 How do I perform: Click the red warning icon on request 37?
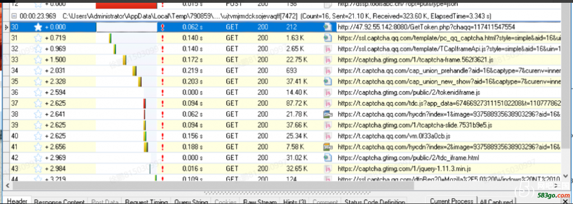point(163,104)
